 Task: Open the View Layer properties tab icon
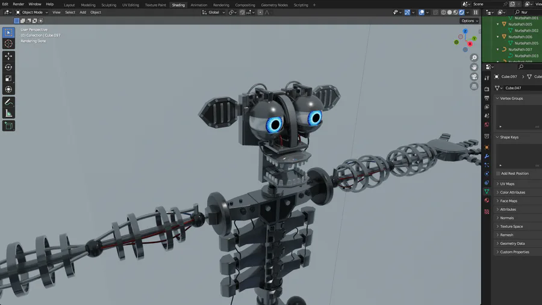[x=487, y=106]
